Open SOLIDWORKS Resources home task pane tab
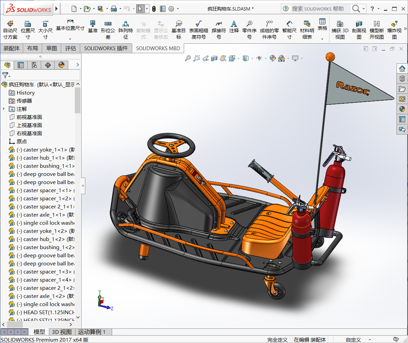The image size is (408, 343). [x=402, y=68]
